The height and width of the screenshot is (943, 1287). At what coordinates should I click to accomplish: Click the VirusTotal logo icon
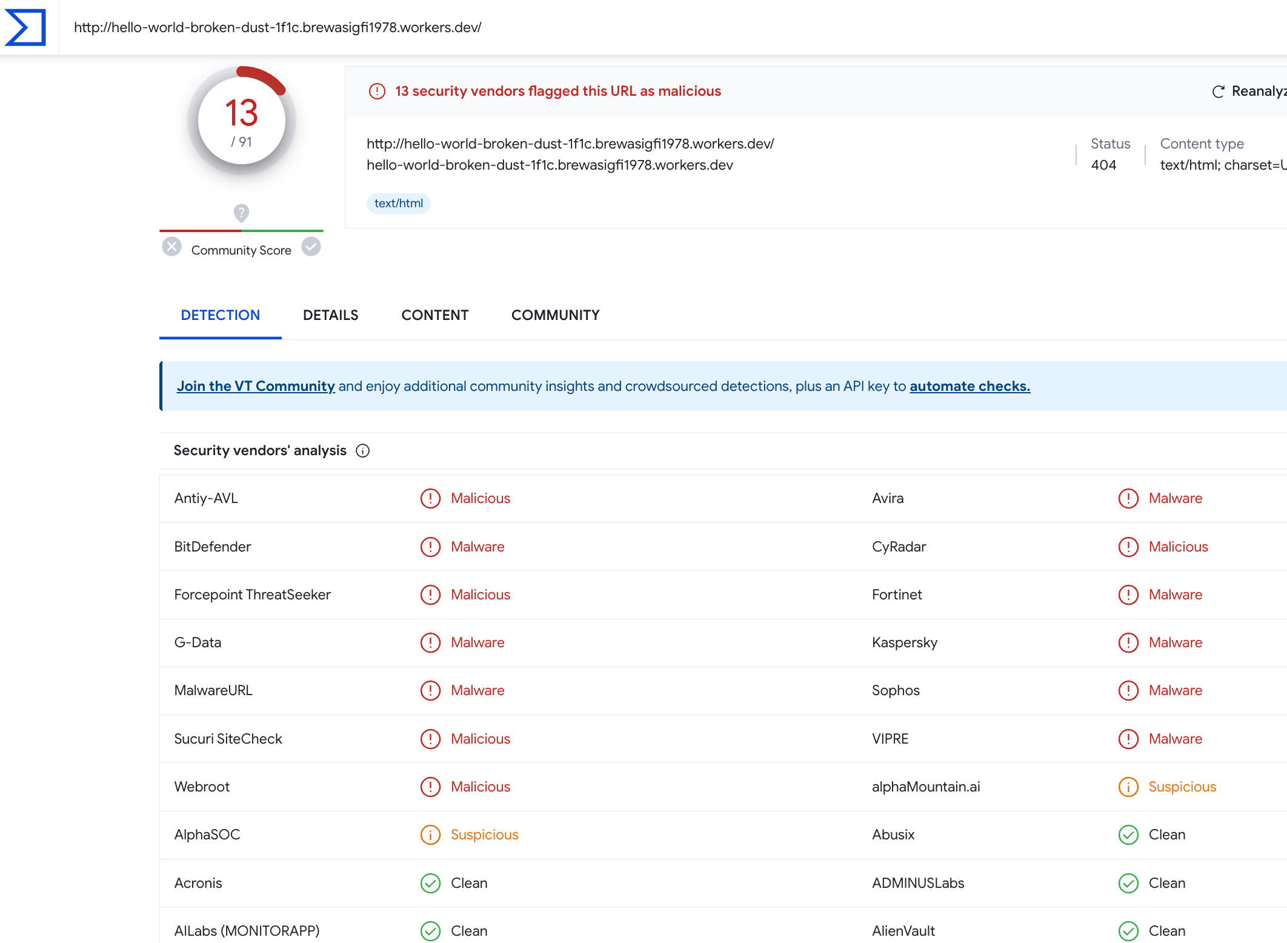pos(25,27)
